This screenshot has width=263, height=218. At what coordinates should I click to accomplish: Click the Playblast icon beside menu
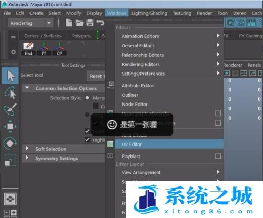point(110,155)
